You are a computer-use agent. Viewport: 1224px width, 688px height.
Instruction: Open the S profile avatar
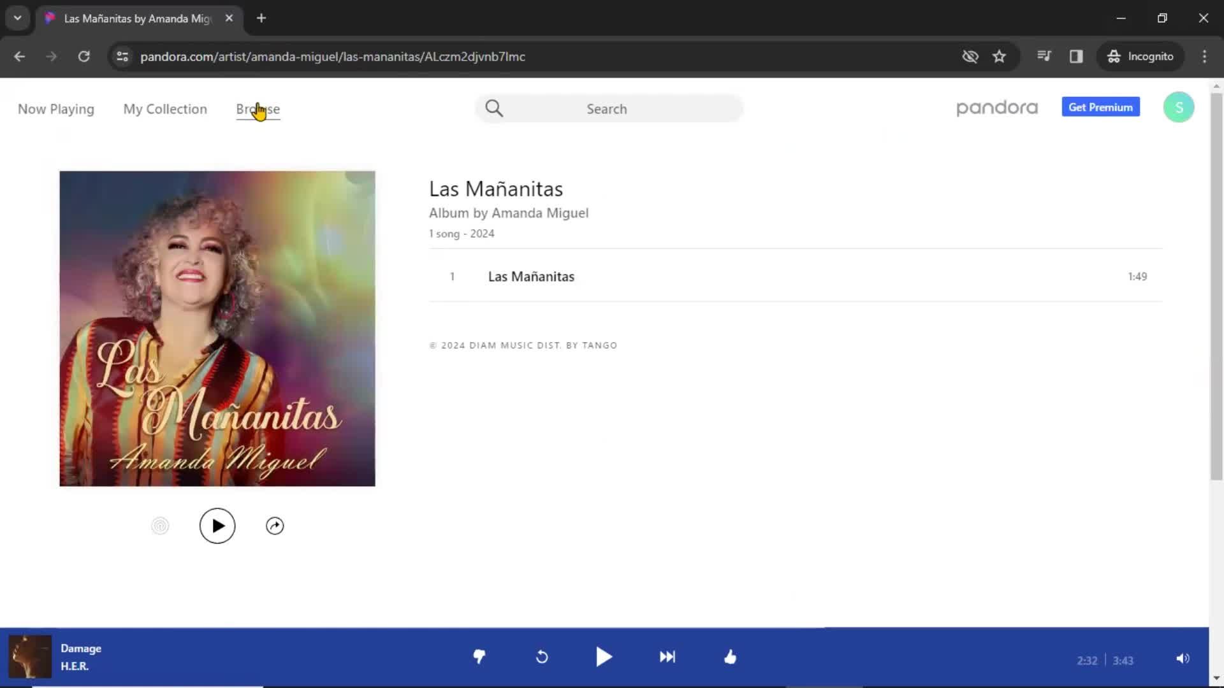[1179, 107]
